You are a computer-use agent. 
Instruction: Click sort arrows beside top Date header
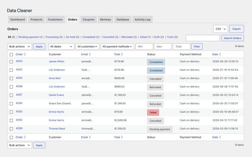tap(220, 54)
